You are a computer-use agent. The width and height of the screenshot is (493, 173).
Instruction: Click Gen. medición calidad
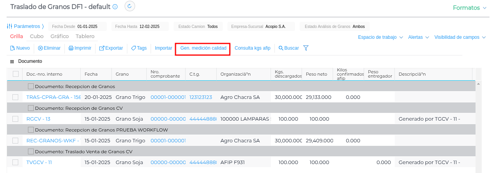coord(203,48)
